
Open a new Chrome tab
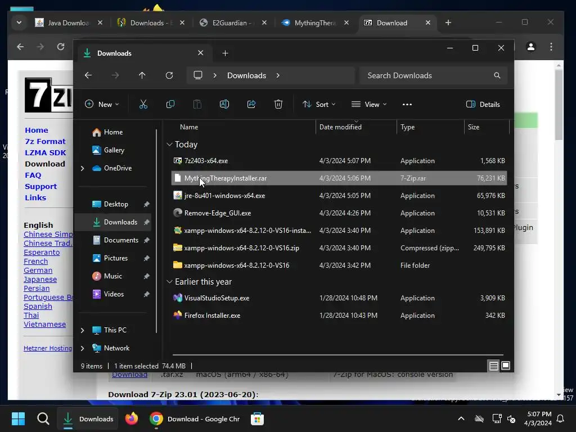click(x=448, y=22)
